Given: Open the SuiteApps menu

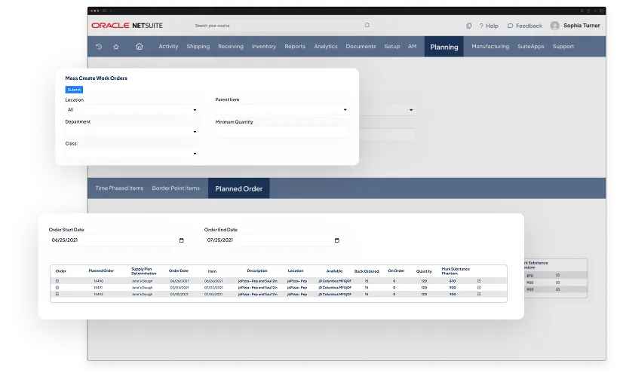Looking at the screenshot, I should pyautogui.click(x=531, y=47).
